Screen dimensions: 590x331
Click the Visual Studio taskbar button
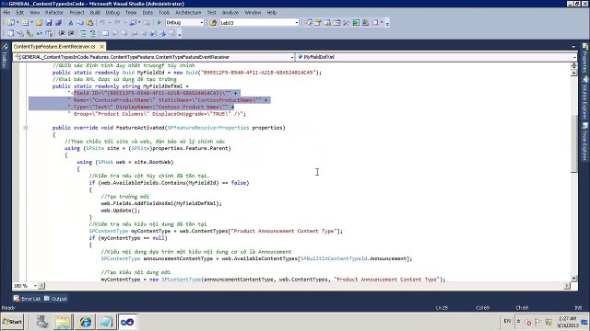(x=127, y=322)
